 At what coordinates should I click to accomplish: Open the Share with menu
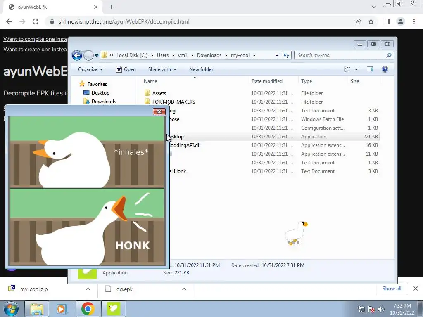click(162, 69)
